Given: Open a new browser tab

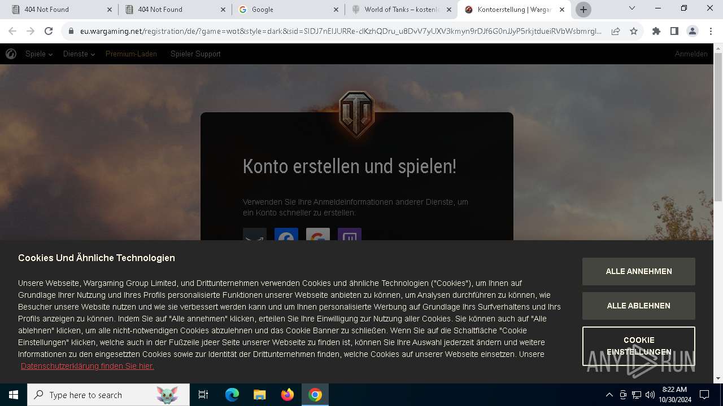Looking at the screenshot, I should (583, 10).
